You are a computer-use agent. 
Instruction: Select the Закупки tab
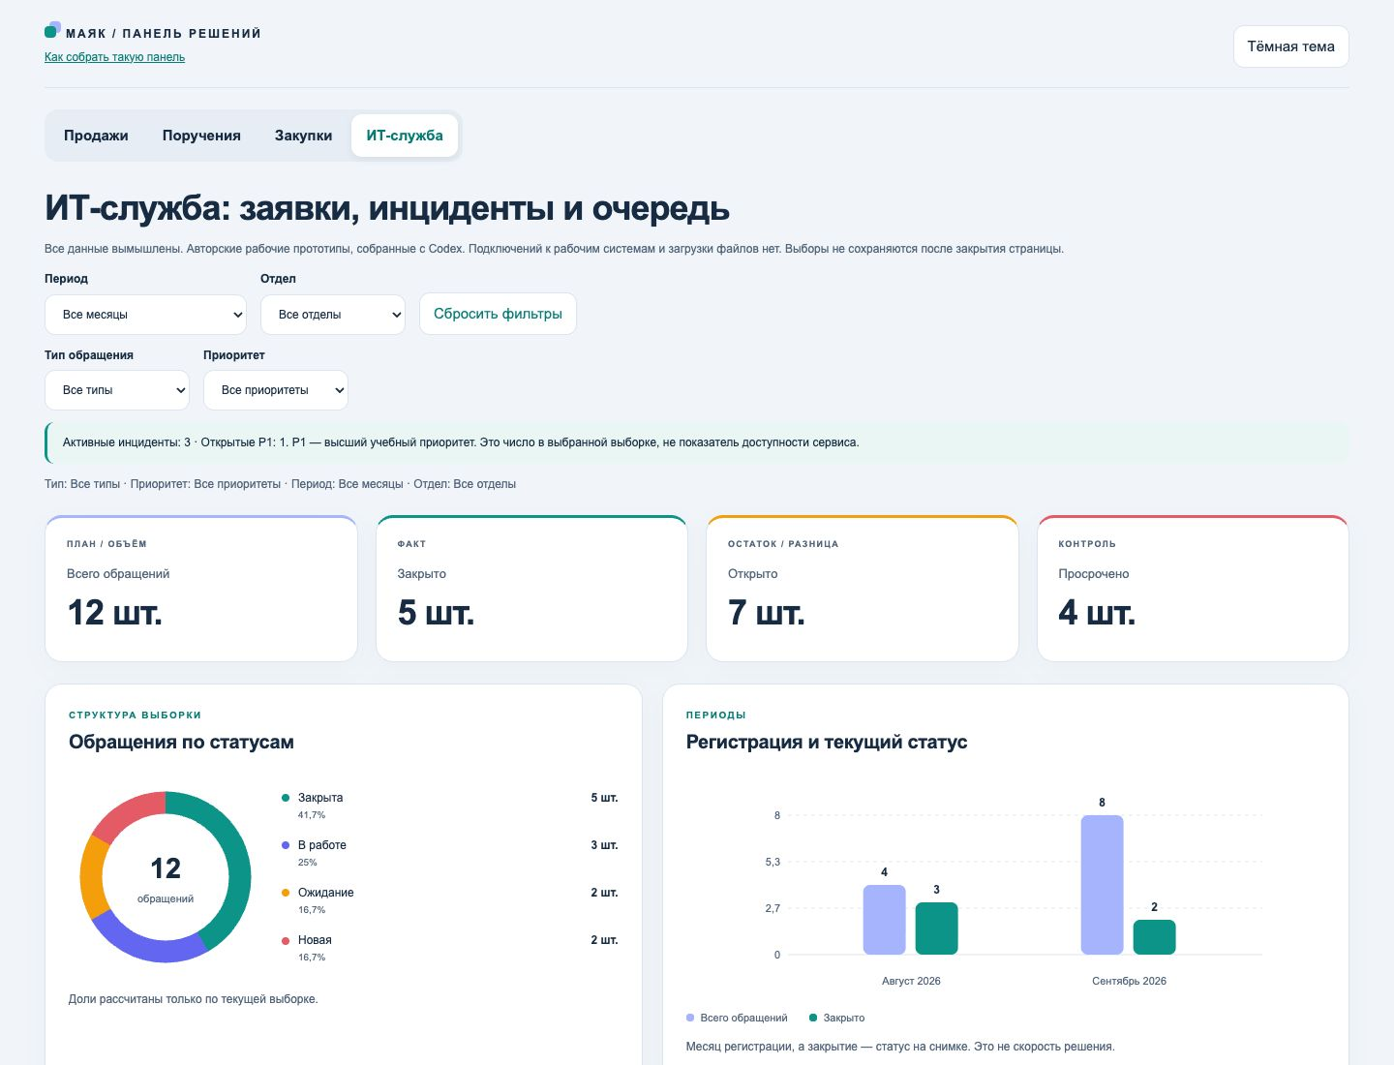[x=303, y=136]
